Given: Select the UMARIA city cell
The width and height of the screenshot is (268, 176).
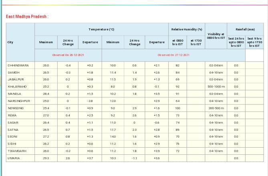Looking at the screenshot, I should 13,158.
